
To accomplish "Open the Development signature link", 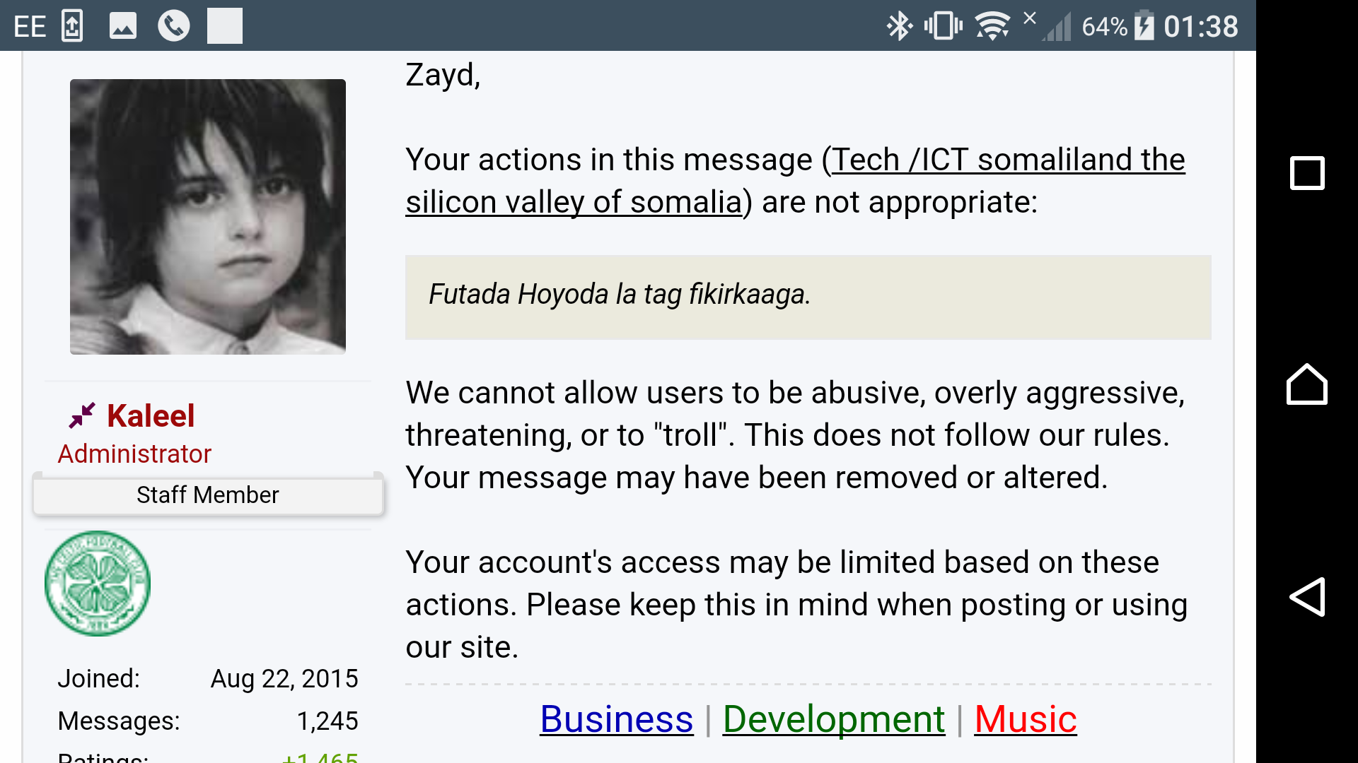I will pyautogui.click(x=834, y=719).
